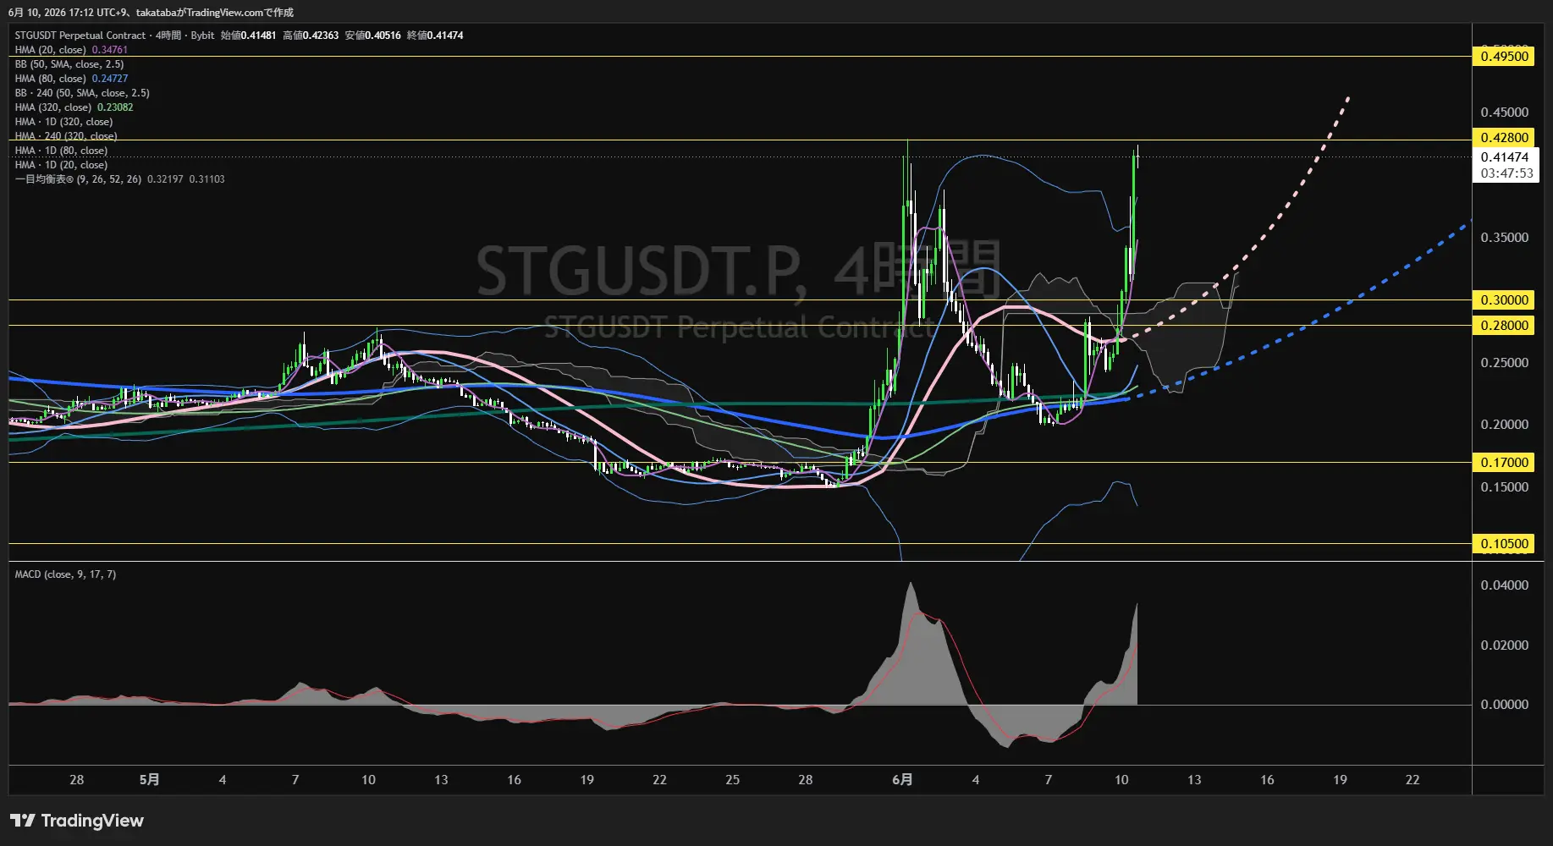
Task: Click the 安値0.40516 low value
Action: click(372, 36)
